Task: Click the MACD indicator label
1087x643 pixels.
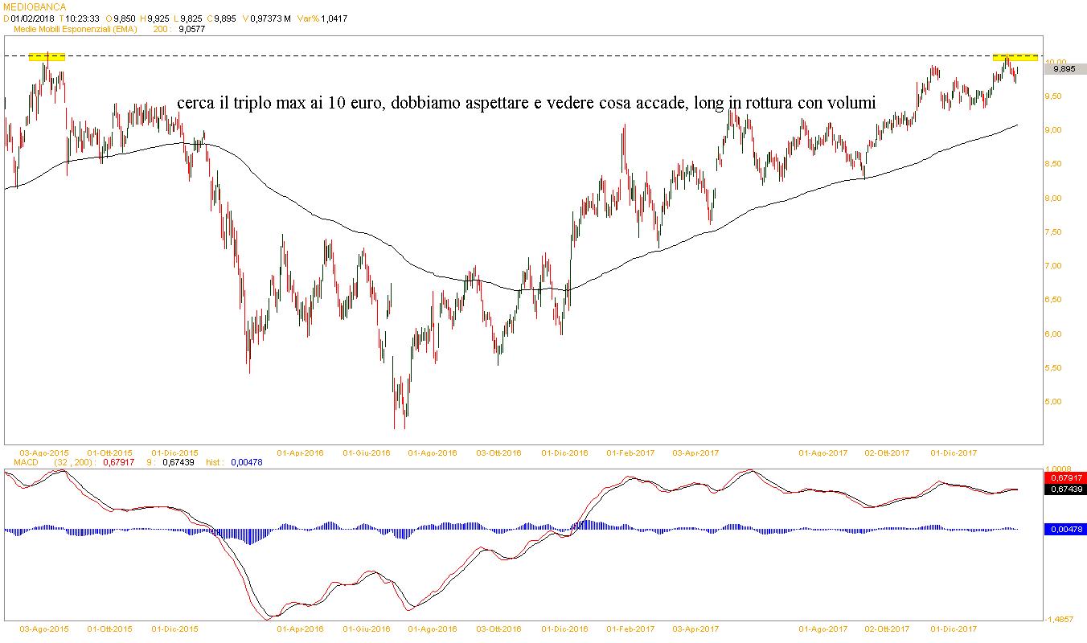Action: pos(27,463)
